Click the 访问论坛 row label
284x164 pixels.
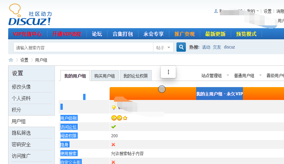tap(69, 127)
